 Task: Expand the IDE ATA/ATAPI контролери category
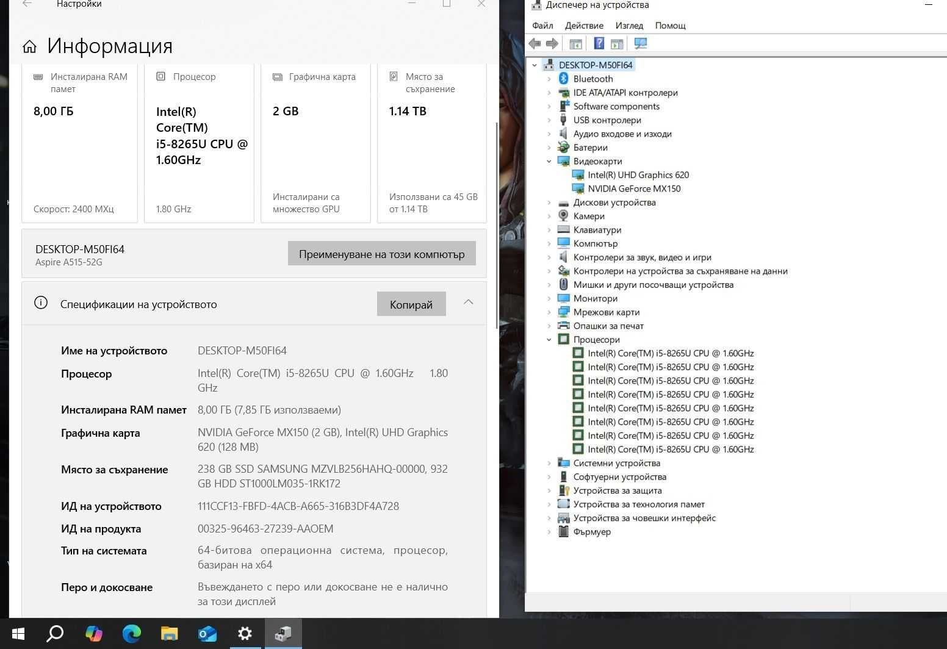tap(549, 93)
